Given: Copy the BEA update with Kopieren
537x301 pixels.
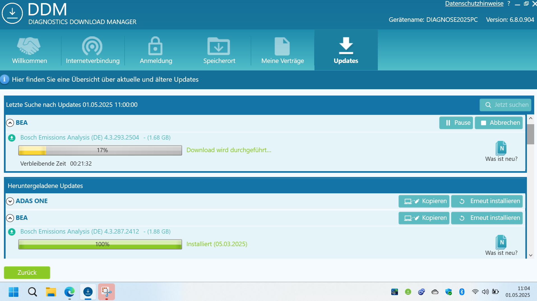Looking at the screenshot, I should coord(424,218).
